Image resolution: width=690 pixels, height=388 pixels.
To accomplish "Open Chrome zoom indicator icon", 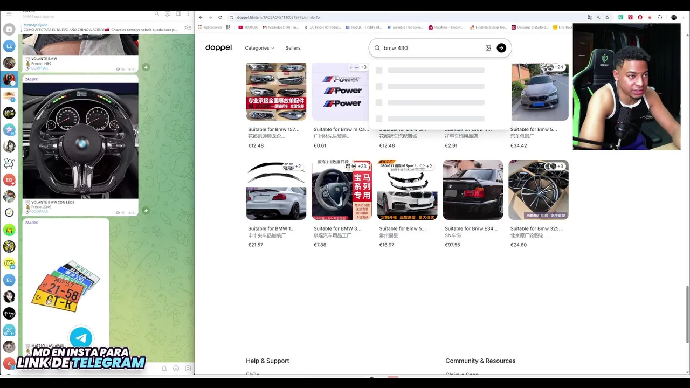I will click(598, 17).
